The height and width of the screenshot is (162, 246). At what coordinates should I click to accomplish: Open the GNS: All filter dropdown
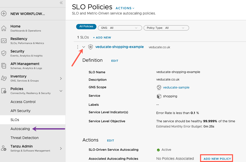coord(120,28)
